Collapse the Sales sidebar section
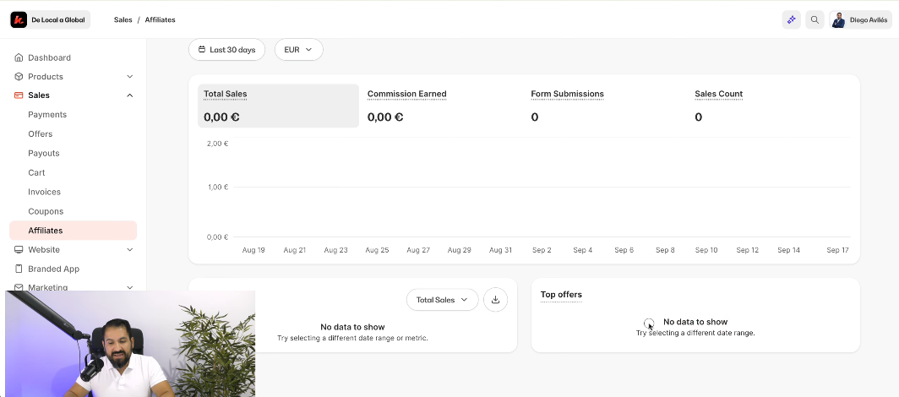Image resolution: width=899 pixels, height=397 pixels. [129, 95]
